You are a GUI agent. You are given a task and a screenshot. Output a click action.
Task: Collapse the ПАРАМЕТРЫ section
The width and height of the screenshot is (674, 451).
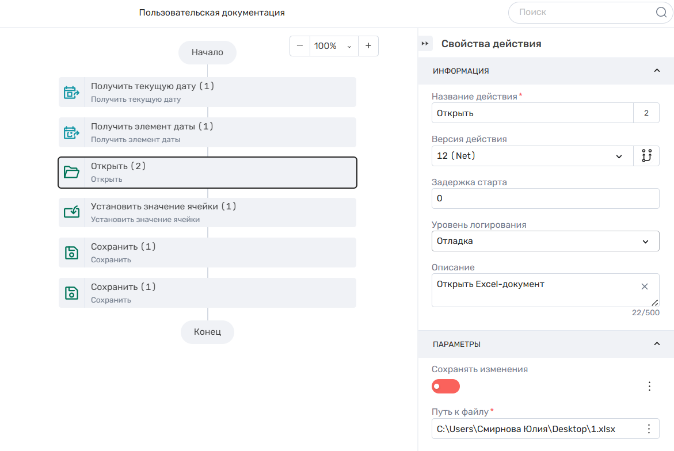click(x=657, y=344)
